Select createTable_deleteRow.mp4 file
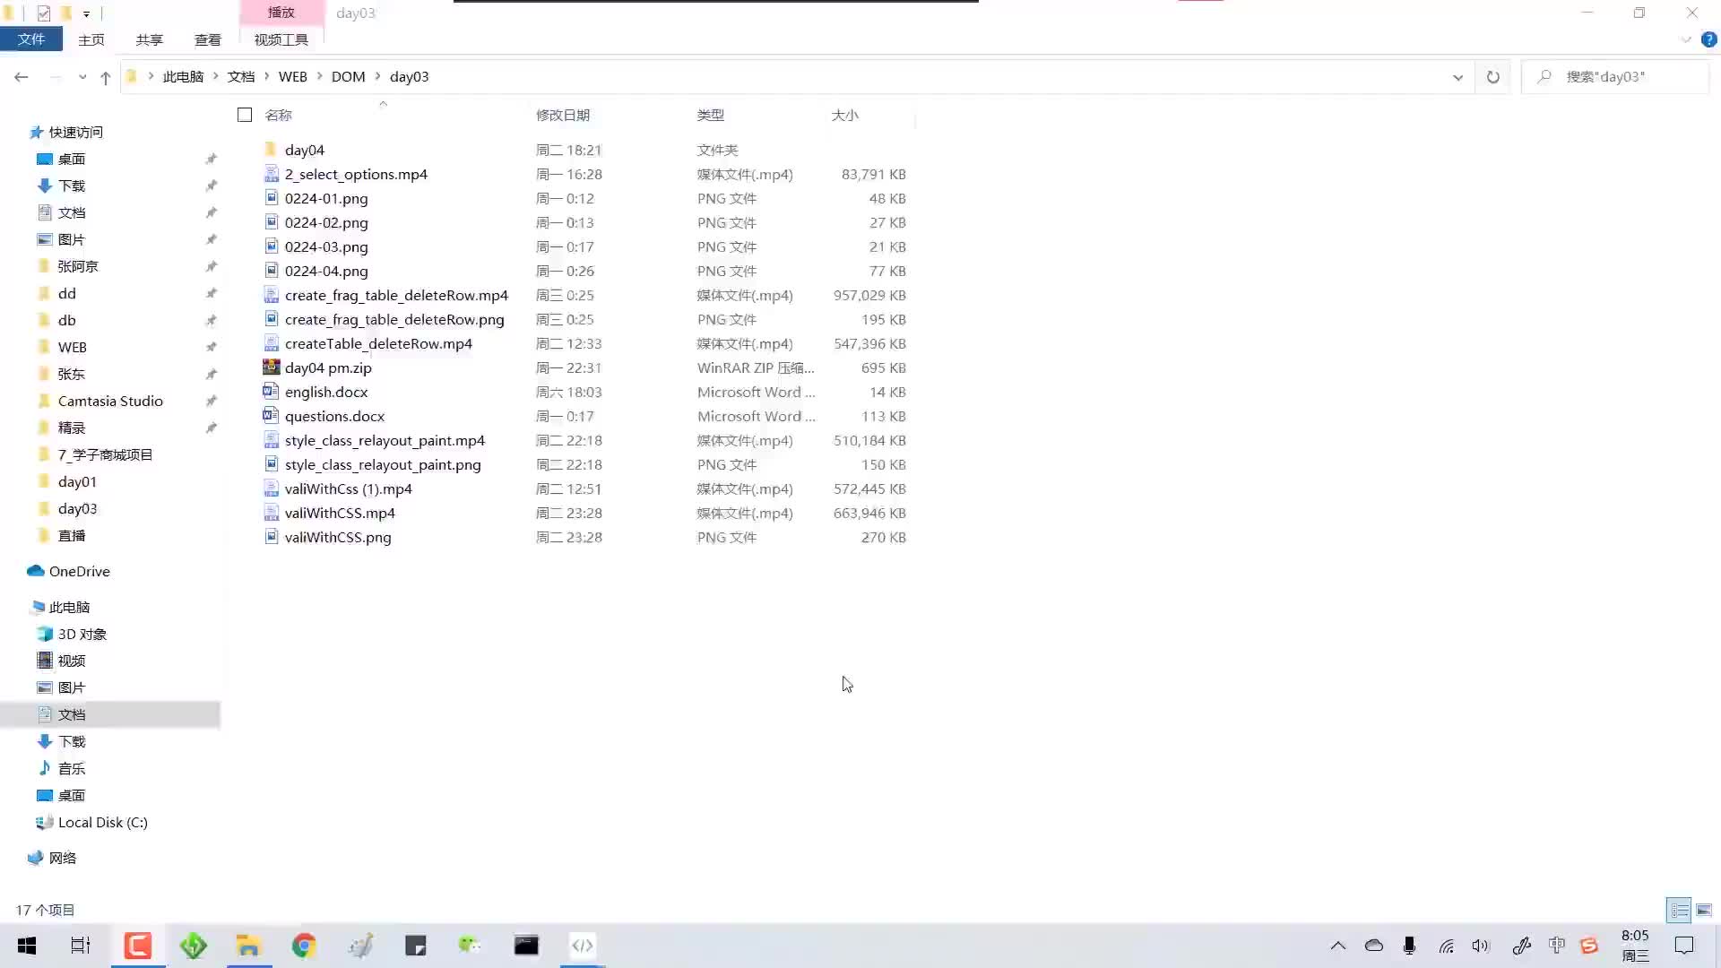 378,343
